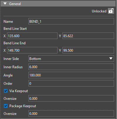Click the Via Keepout label
The height and width of the screenshot is (119, 117).
pyautogui.click(x=18, y=91)
